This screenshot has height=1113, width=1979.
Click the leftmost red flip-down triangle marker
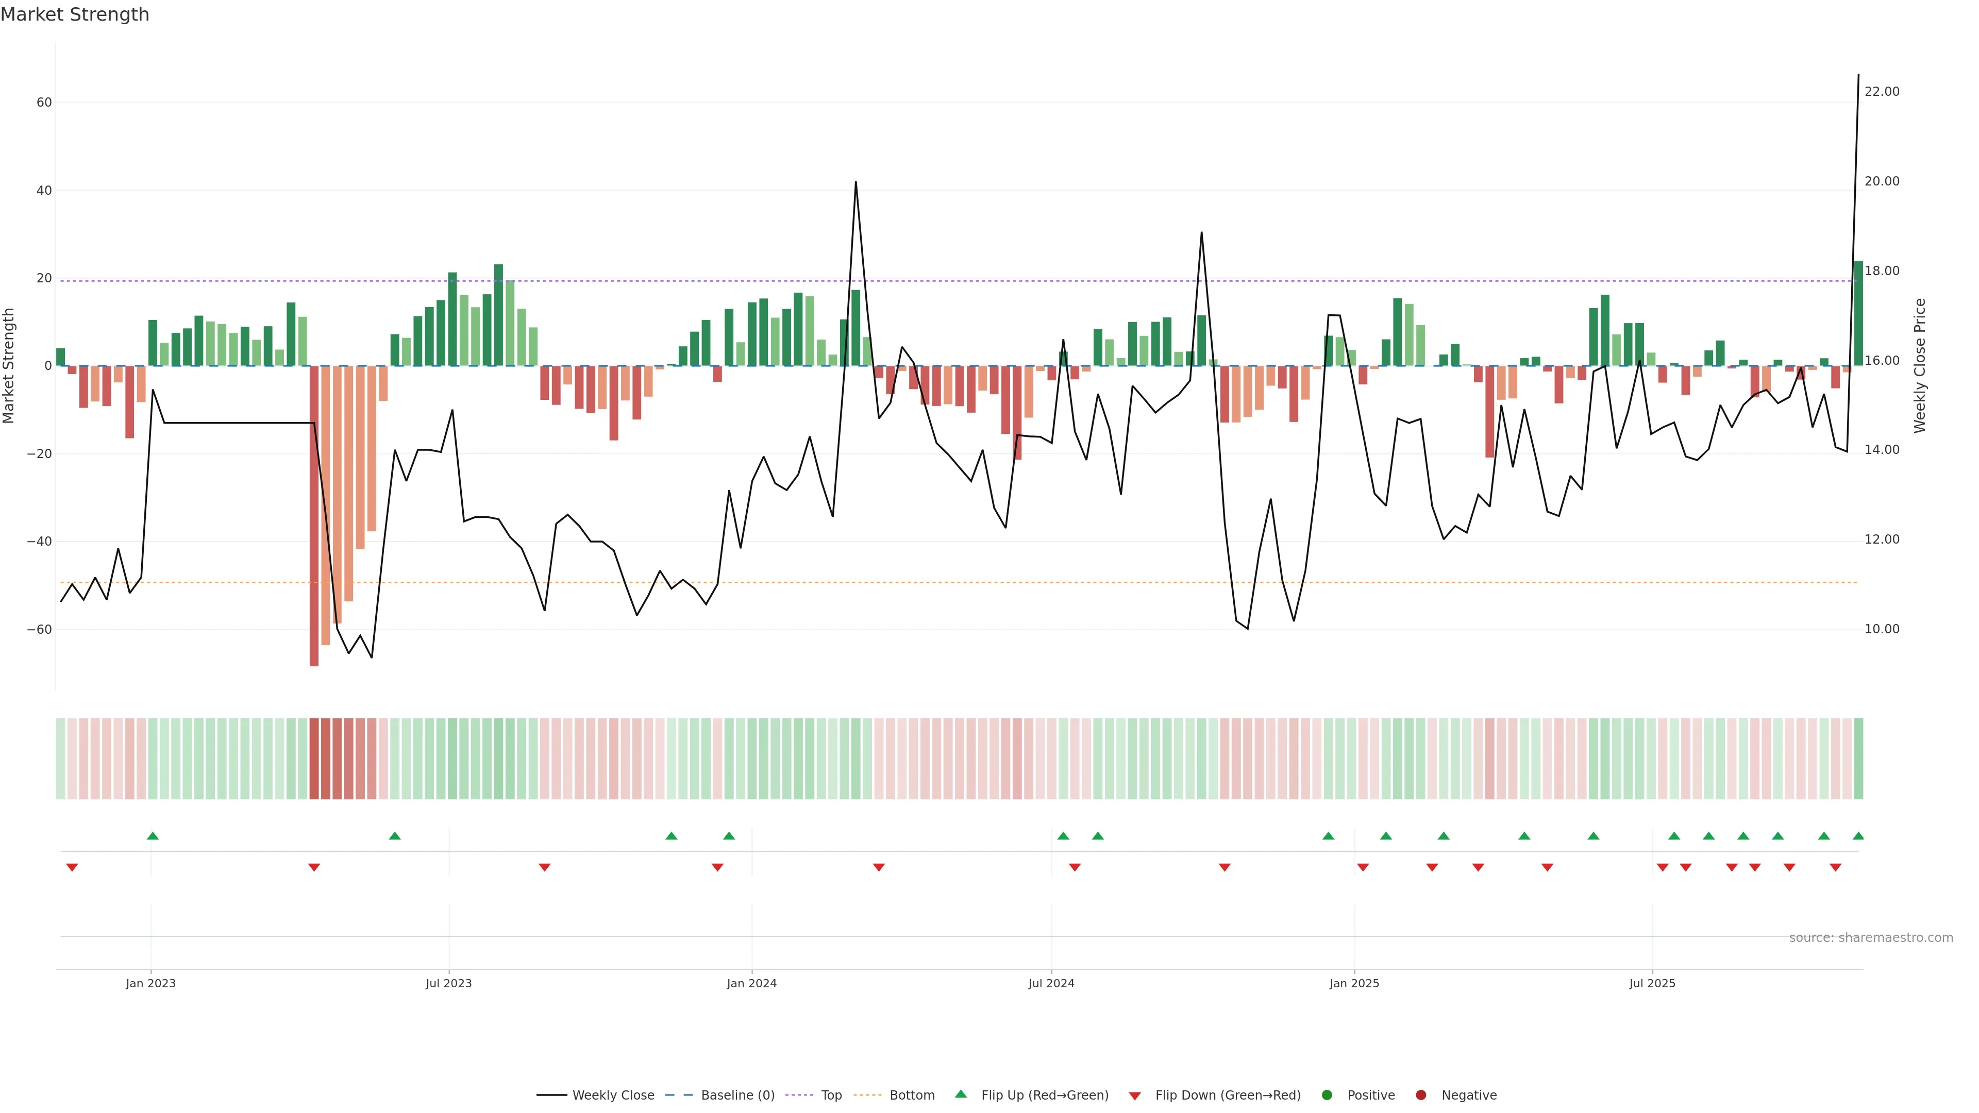point(72,867)
